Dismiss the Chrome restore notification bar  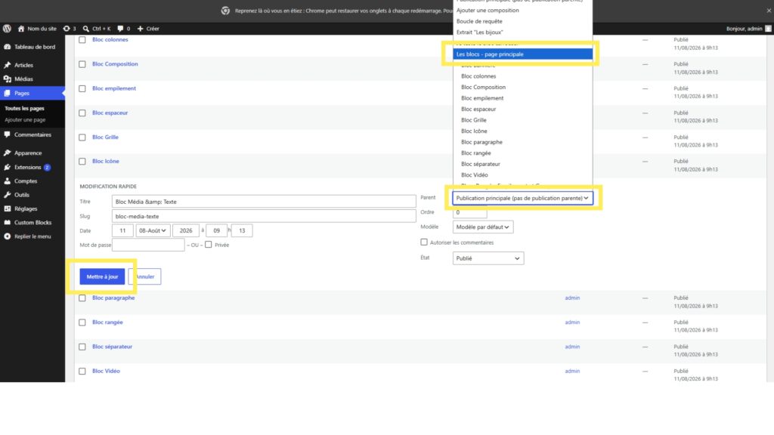coord(769,11)
